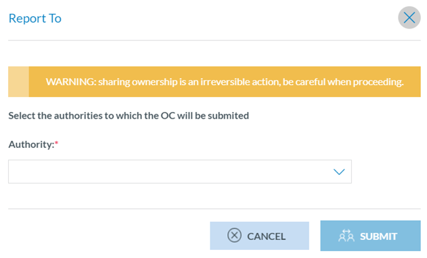This screenshot has width=427, height=258.
Task: Click the orange warning banner message
Action: point(225,81)
